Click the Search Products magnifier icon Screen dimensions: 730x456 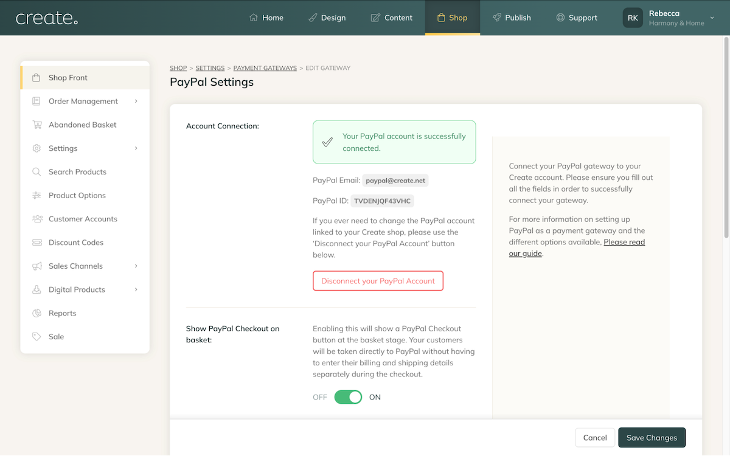(36, 172)
